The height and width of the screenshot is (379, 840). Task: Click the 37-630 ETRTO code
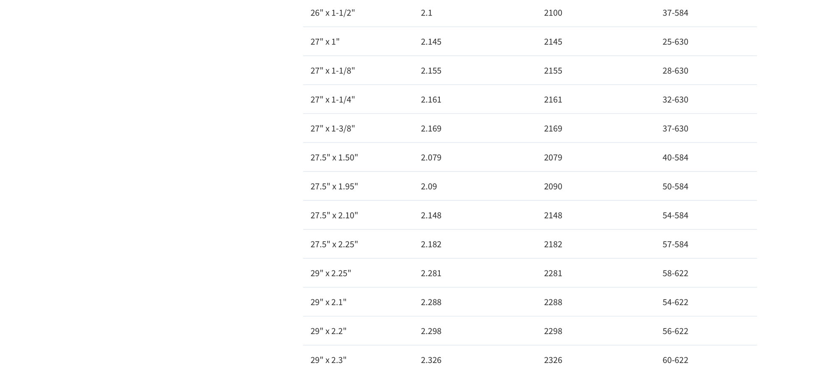(675, 129)
